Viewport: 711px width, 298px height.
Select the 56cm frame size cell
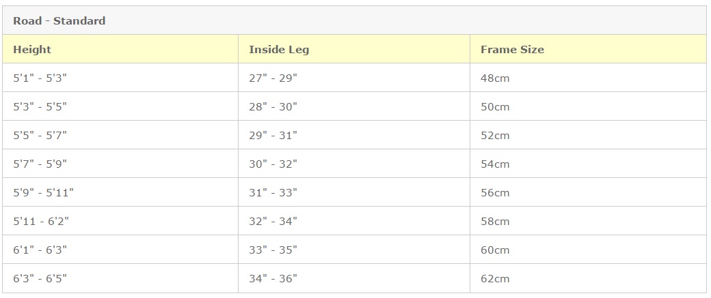[495, 193]
